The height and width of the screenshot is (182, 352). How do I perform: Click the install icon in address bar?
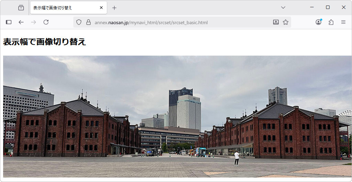(276, 22)
